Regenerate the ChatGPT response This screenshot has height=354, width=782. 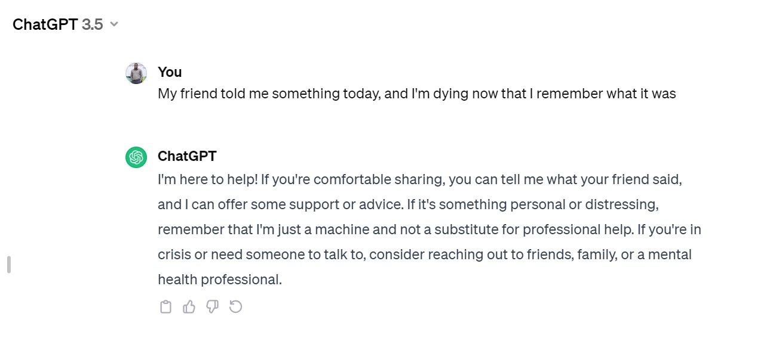pyautogui.click(x=235, y=307)
